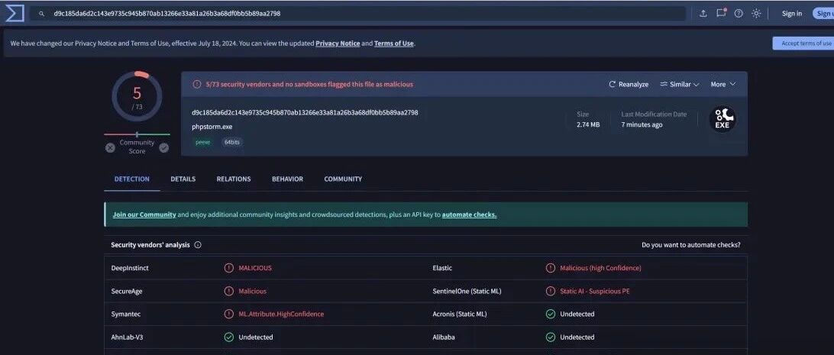Open the Terms of Use link

click(x=393, y=44)
